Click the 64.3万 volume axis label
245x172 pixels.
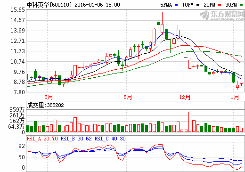tap(16, 127)
